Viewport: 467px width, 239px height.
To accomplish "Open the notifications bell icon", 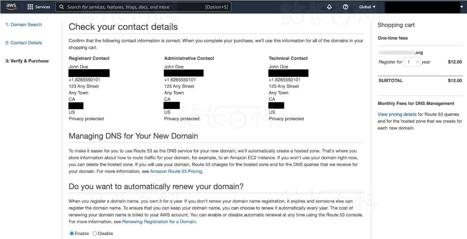I will point(329,7).
